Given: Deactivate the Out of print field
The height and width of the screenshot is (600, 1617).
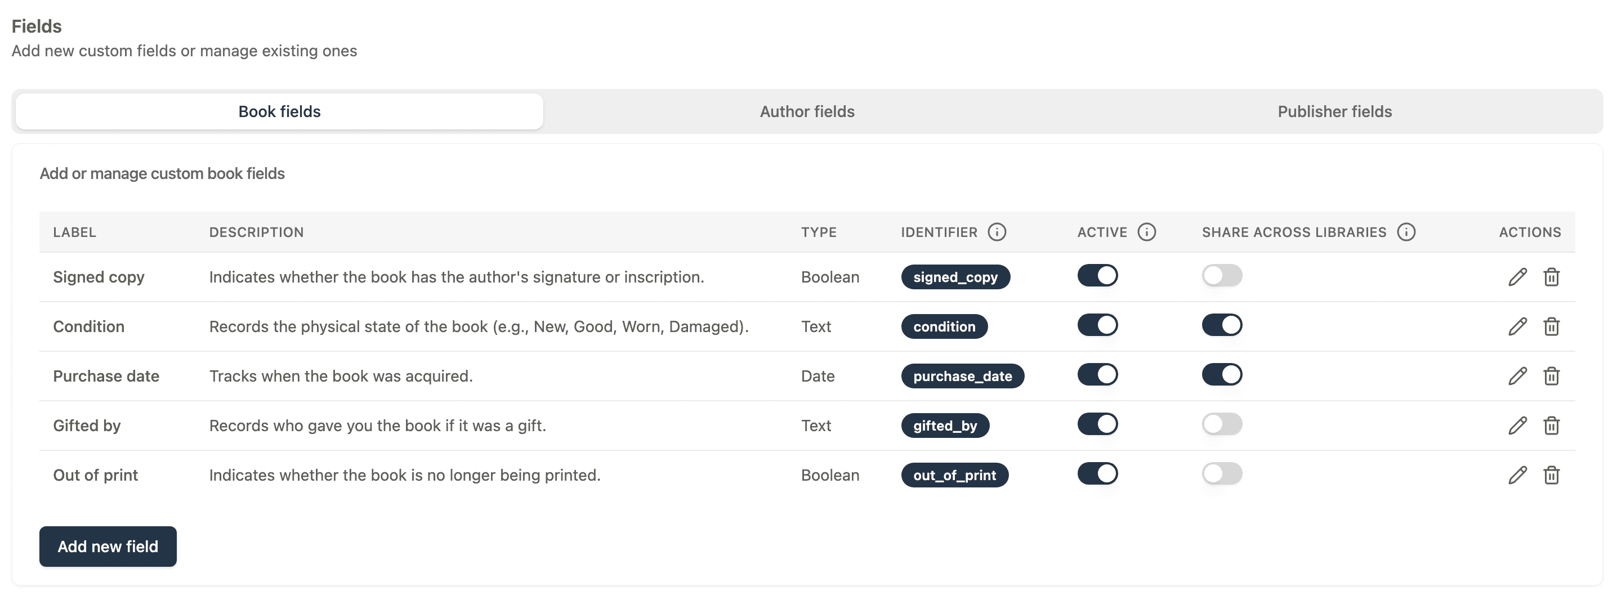Looking at the screenshot, I should pos(1097,474).
